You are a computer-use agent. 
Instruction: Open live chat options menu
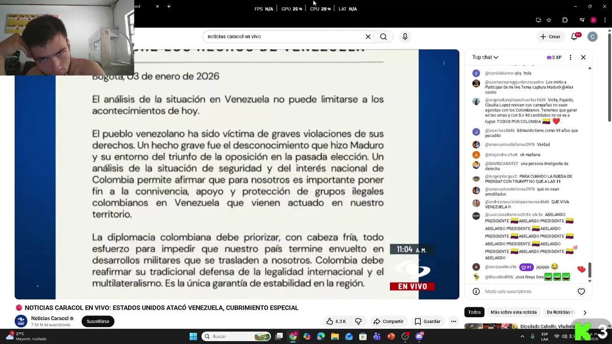(x=570, y=57)
